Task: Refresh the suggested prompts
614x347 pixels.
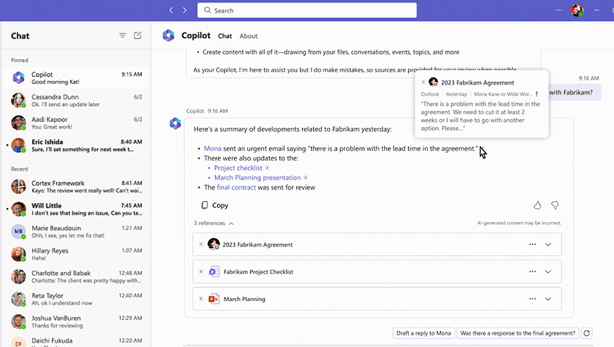Action: pyautogui.click(x=586, y=333)
